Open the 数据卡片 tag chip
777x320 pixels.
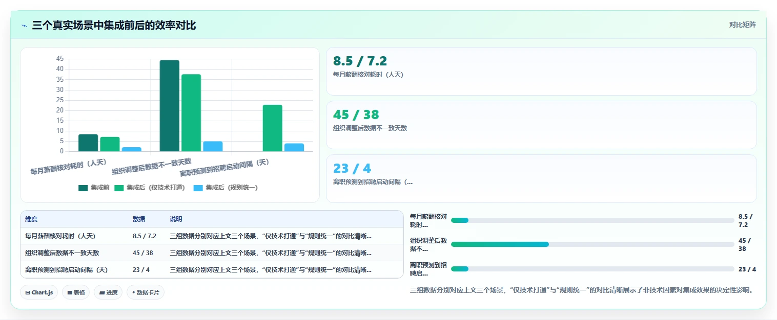pos(146,292)
